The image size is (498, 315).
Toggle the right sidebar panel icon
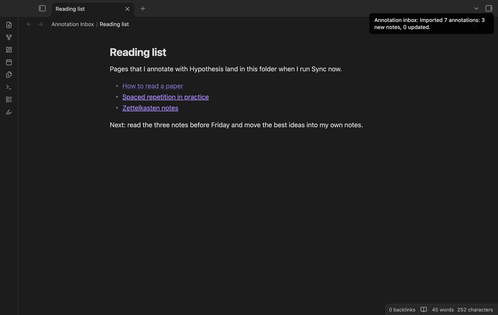pos(489,8)
